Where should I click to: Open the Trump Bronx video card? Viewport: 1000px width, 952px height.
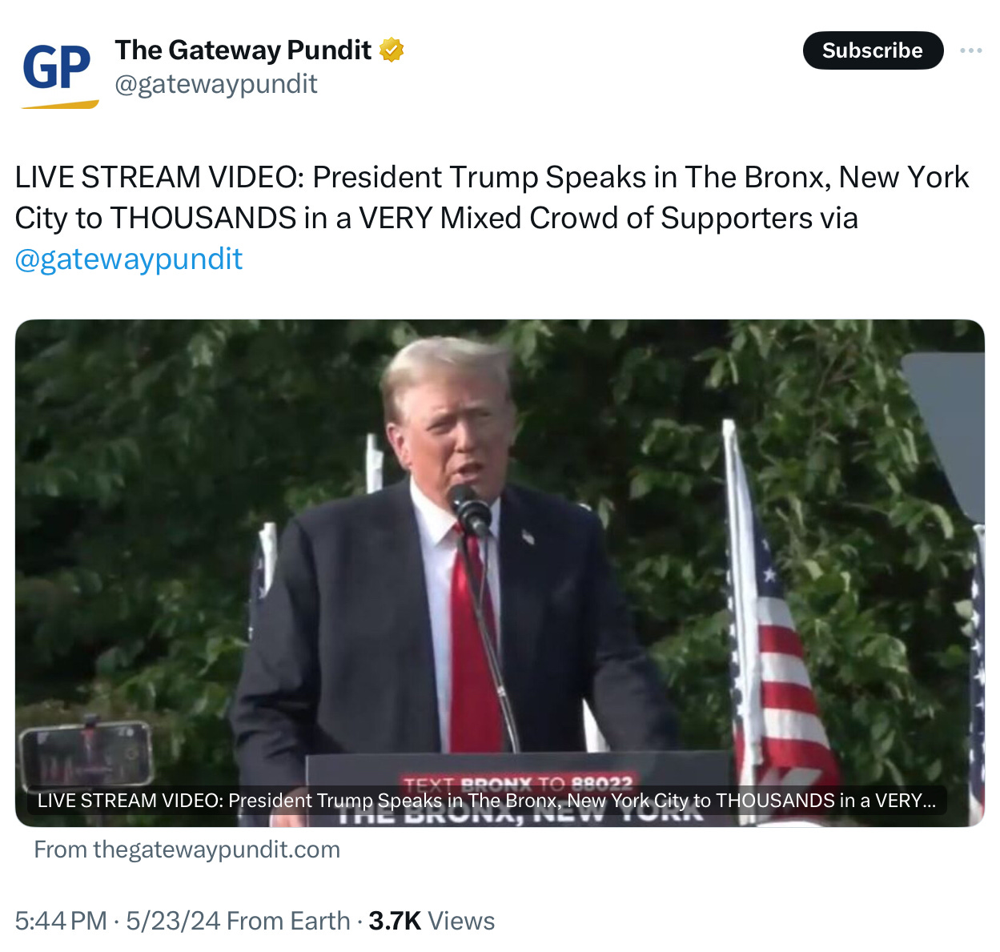500,573
